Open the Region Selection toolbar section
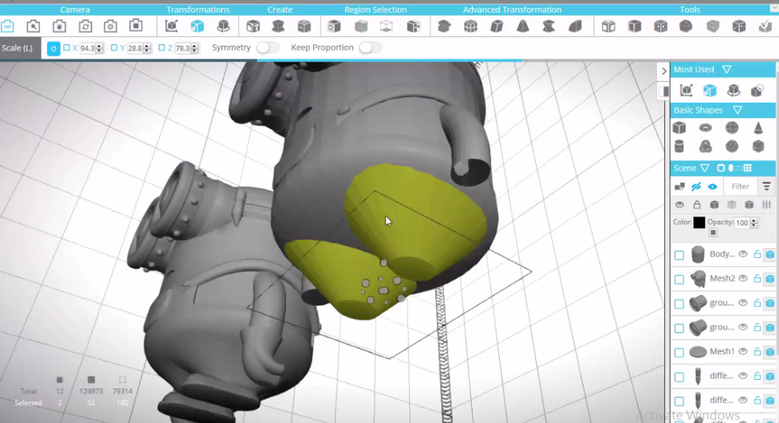Viewport: 779px width, 423px height. [376, 9]
